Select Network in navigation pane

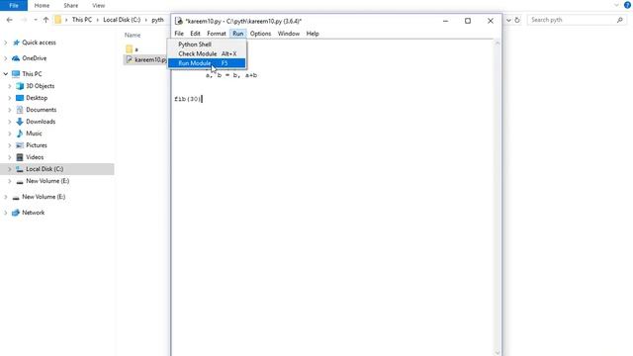coord(33,213)
